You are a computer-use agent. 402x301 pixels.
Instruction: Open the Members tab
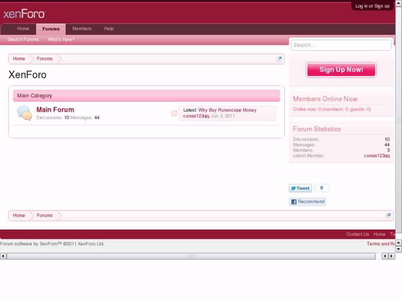click(x=82, y=29)
